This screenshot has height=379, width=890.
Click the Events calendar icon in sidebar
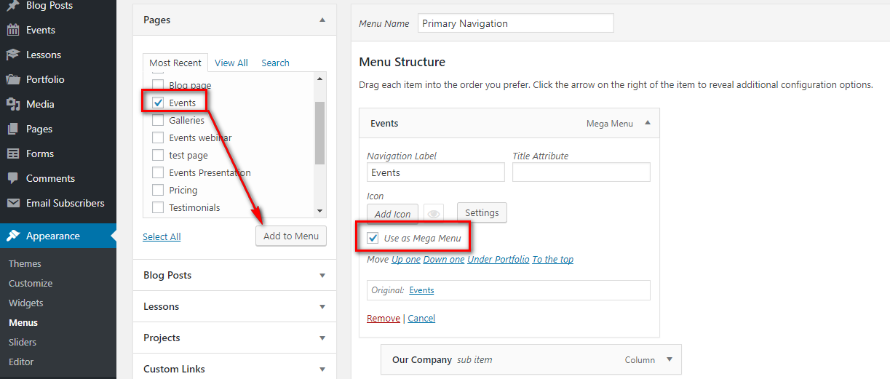(13, 30)
